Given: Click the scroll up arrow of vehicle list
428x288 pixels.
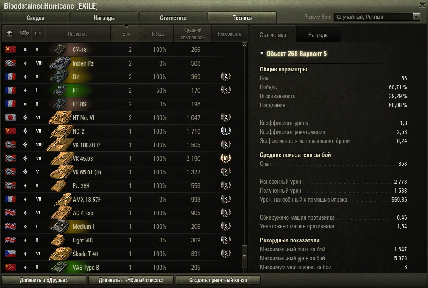Looking at the screenshot, I should pos(244,45).
